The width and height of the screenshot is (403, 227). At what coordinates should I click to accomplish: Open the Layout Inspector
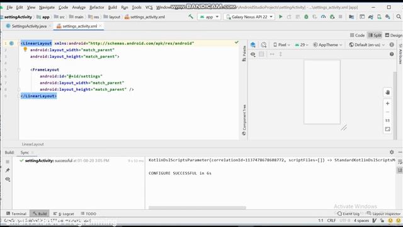click(x=383, y=214)
